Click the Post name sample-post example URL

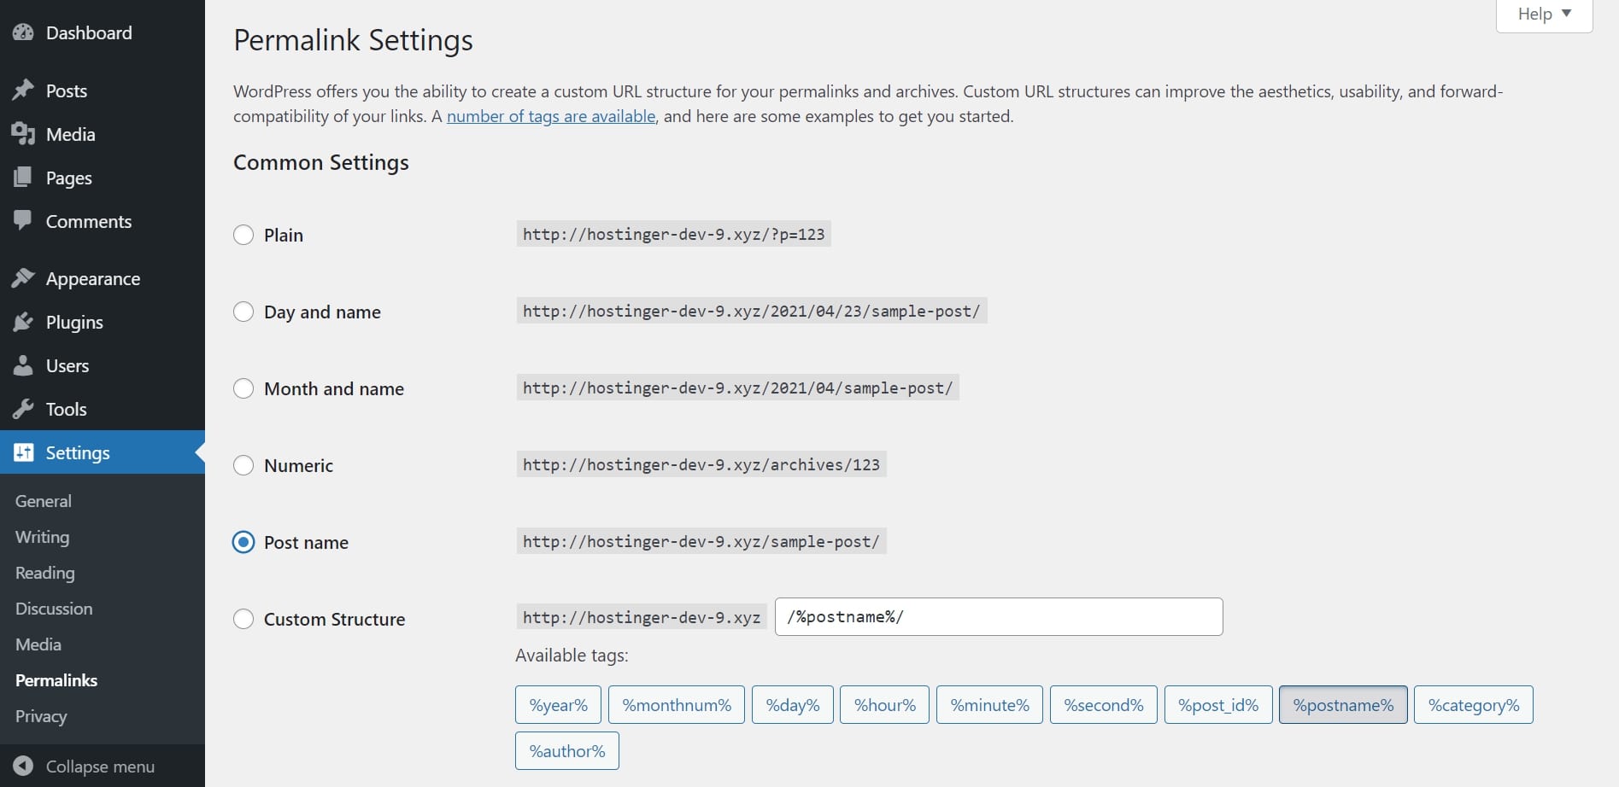701,541
